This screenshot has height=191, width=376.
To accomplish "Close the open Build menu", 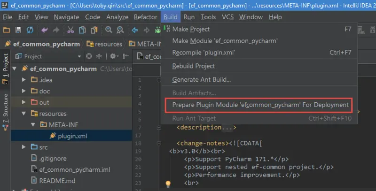I will tap(171, 17).
